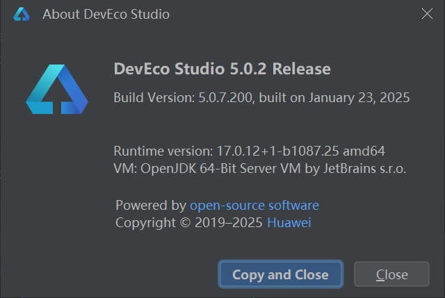
Task: Click the Runtime version 17.0.12+1-b1087.25 line
Action: coord(249,151)
